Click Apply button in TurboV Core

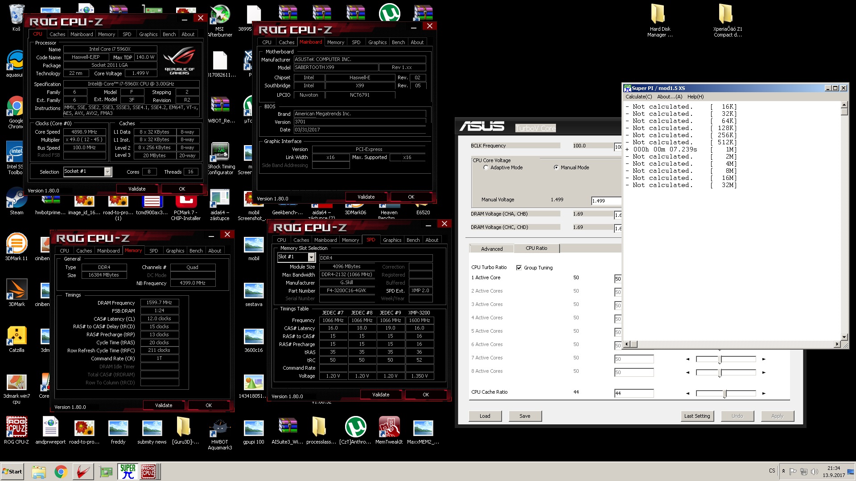777,416
